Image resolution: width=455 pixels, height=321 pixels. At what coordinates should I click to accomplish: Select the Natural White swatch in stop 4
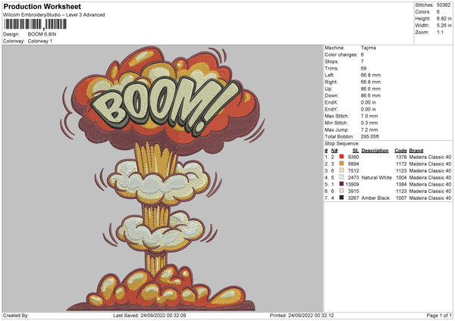[x=341, y=177]
